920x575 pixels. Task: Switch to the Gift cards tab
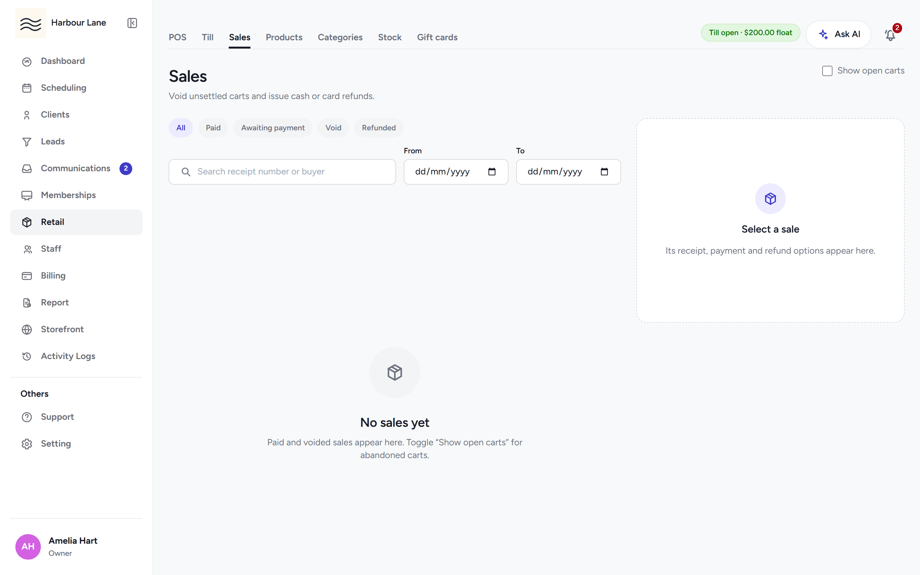437,37
